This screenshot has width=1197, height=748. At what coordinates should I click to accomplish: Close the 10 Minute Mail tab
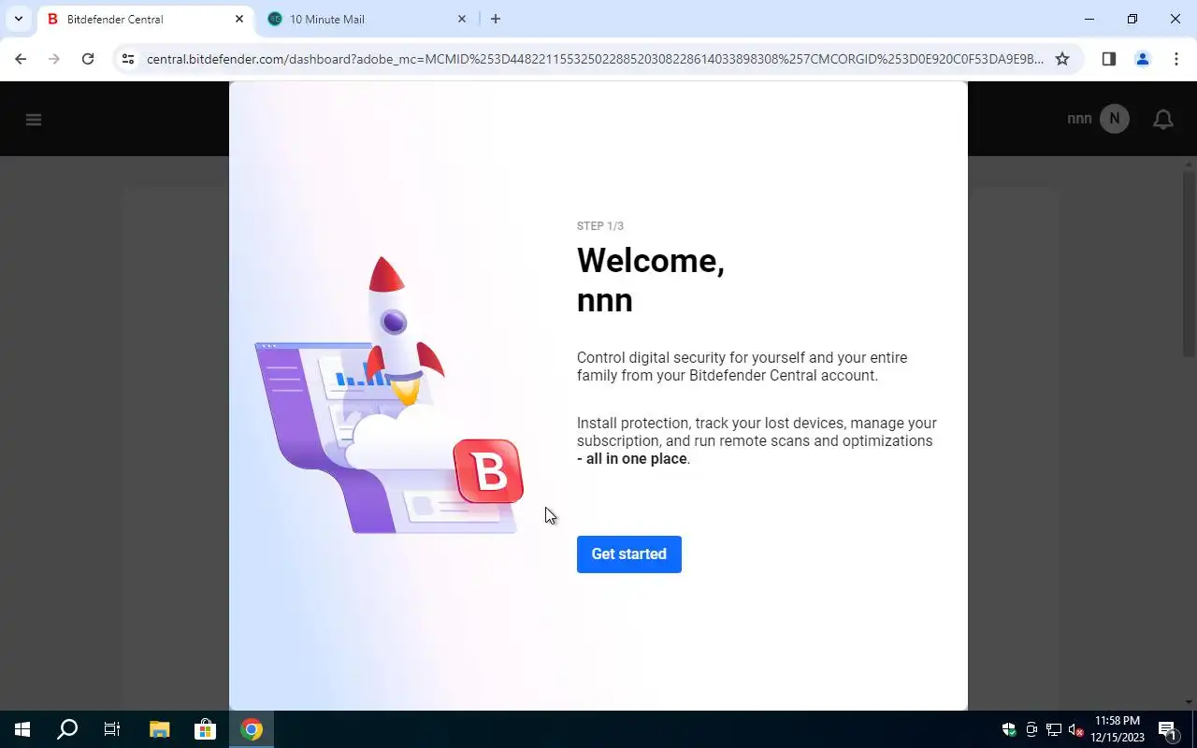[x=461, y=19]
